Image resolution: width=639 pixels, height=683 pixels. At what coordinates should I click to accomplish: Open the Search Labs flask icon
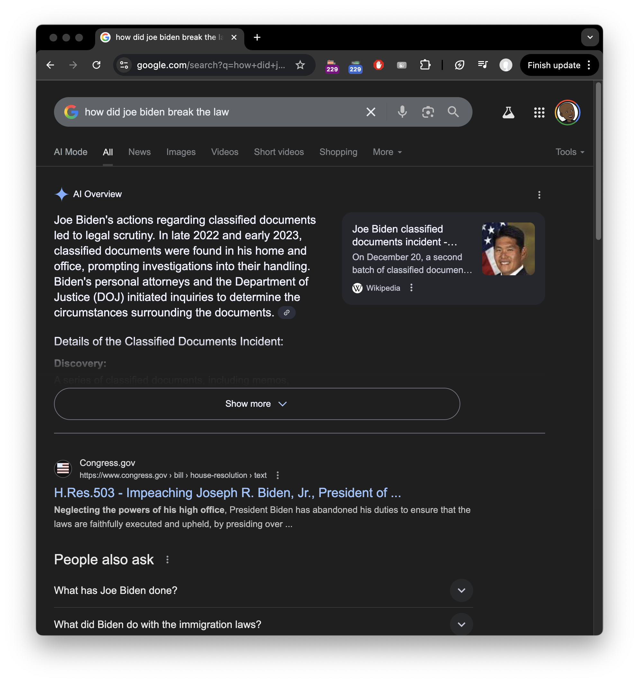[508, 112]
